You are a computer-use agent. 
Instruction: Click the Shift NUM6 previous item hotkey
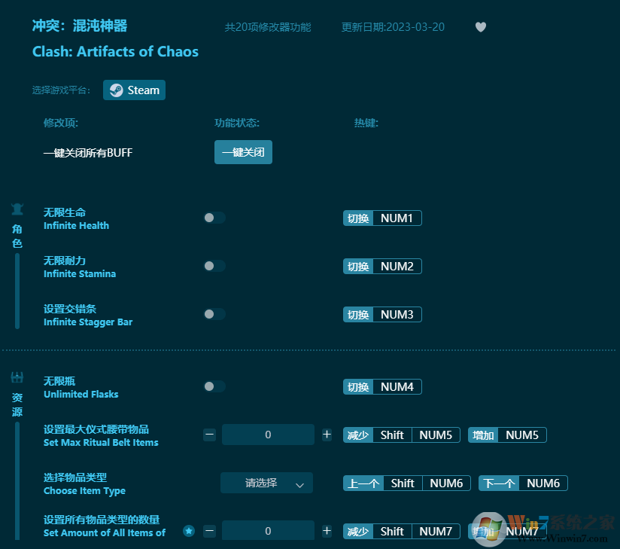point(427,483)
